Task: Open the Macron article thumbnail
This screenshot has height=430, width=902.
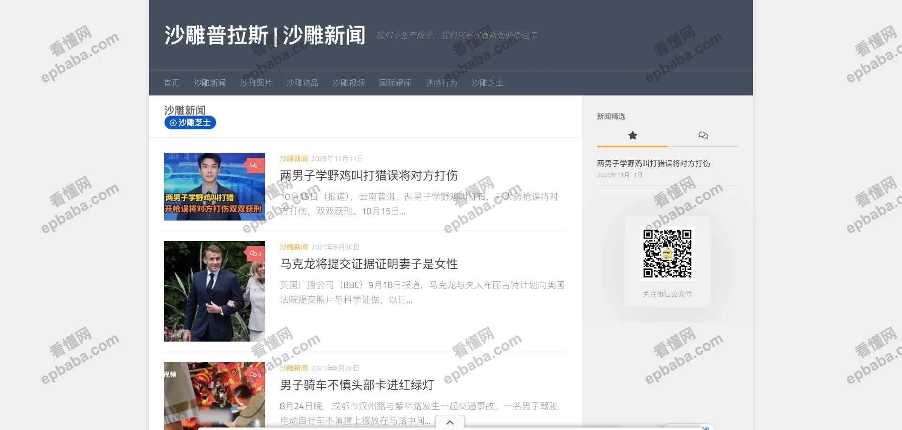Action: click(214, 291)
